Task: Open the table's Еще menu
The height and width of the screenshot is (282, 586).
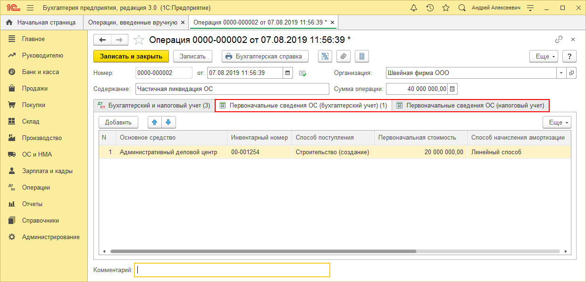Action: pyautogui.click(x=557, y=123)
